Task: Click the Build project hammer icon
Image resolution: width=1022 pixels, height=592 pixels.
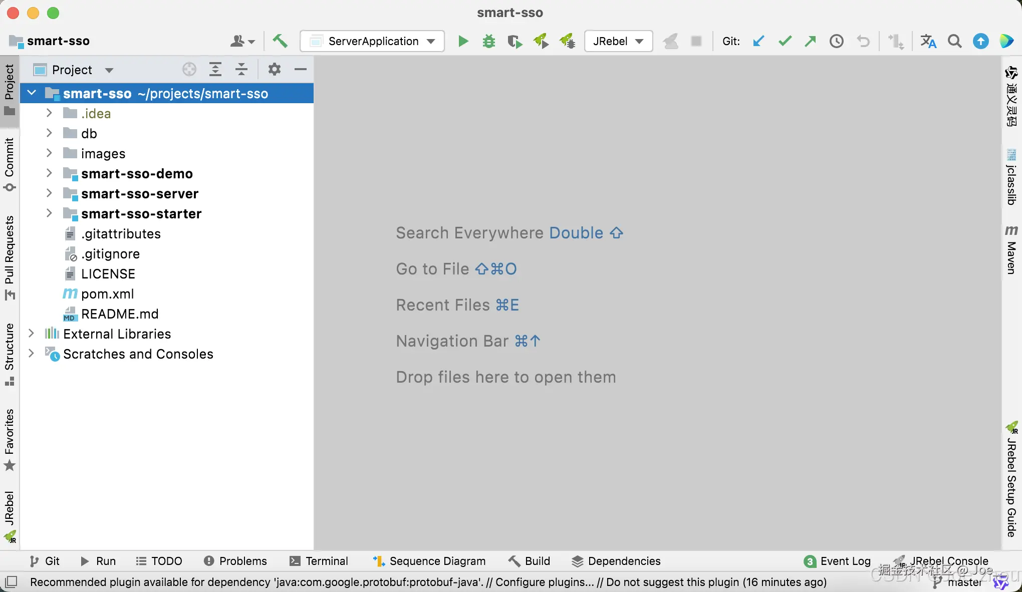Action: pos(280,41)
